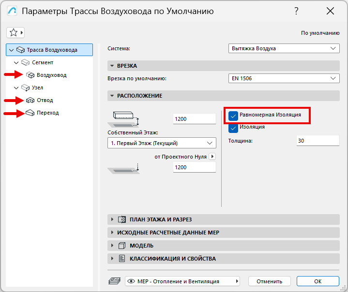Screen dimensions: 348x292
Task: Open the Система dropdown Вытяжка Воздуха
Action: tap(284, 48)
